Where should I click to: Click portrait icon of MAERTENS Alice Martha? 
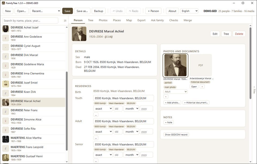(6, 139)
